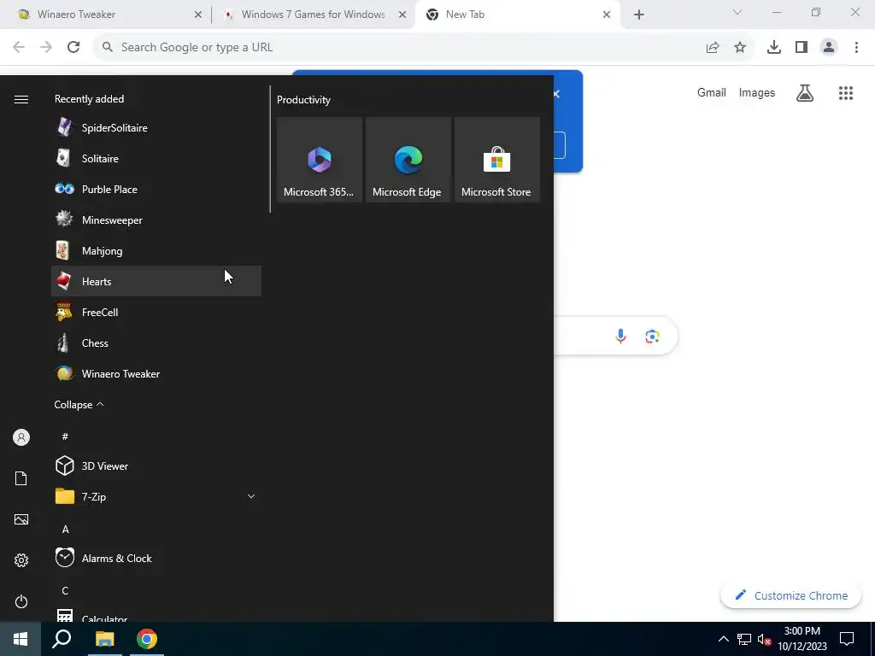This screenshot has width=875, height=656.
Task: Start voice search with microphone icon
Action: tap(620, 336)
